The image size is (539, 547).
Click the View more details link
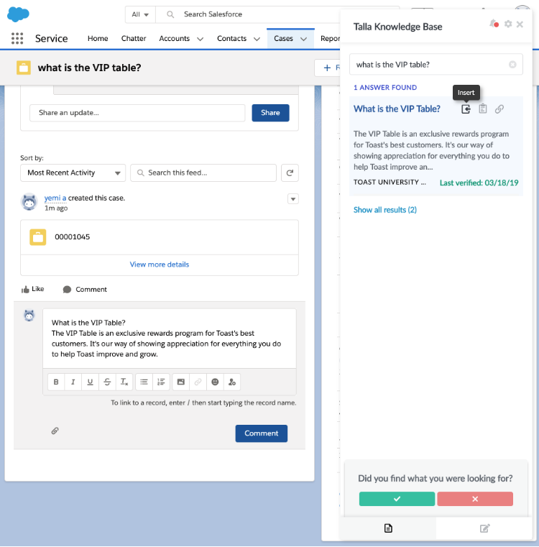160,265
